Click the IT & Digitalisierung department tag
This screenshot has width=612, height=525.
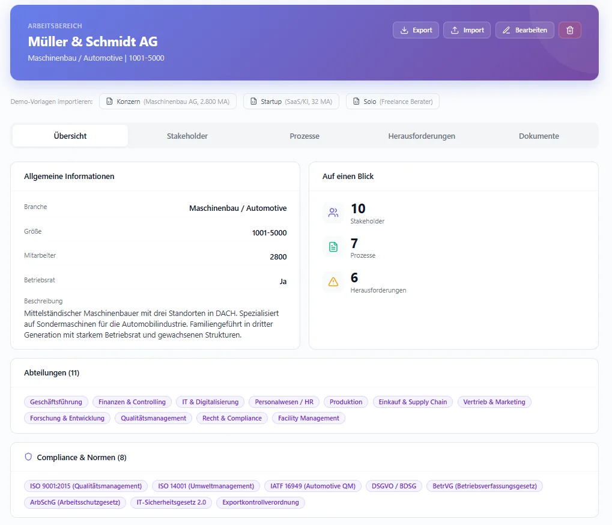[210, 402]
